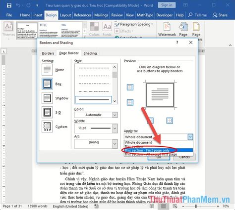Image resolution: width=235 pixels, height=210 pixels.
Task: Toggle right border button in preview
Action: pyautogui.click(x=170, y=121)
